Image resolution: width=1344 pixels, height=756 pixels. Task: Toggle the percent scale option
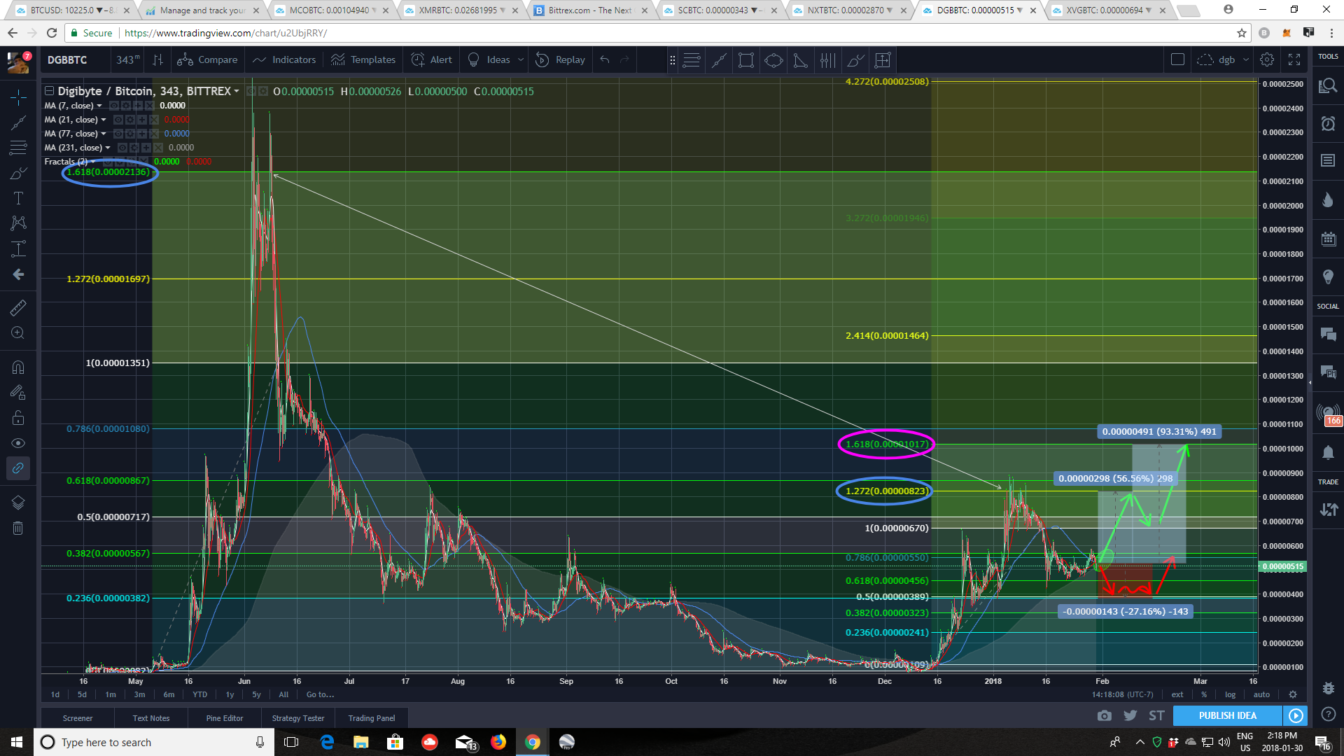1204,695
